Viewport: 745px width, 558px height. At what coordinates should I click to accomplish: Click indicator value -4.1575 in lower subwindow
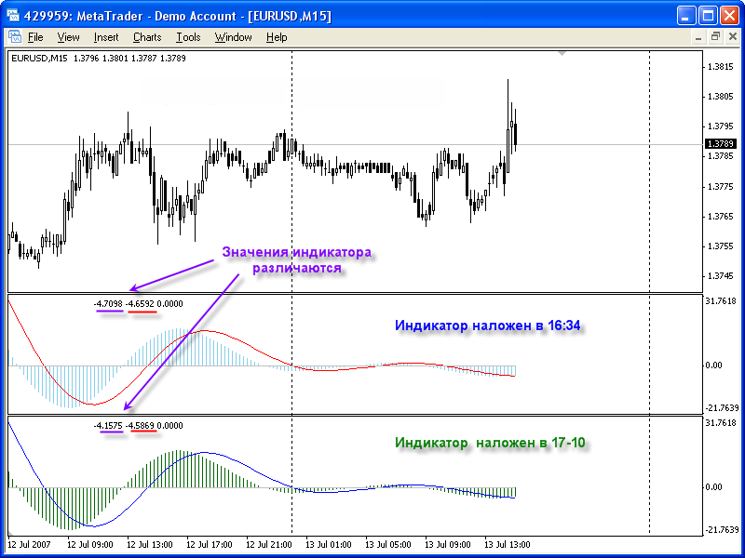coord(108,426)
